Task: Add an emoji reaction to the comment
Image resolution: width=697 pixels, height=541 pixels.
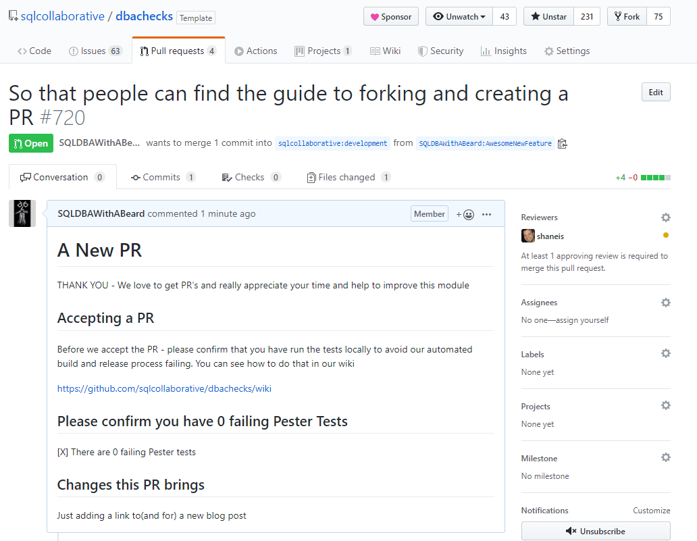Action: tap(465, 214)
